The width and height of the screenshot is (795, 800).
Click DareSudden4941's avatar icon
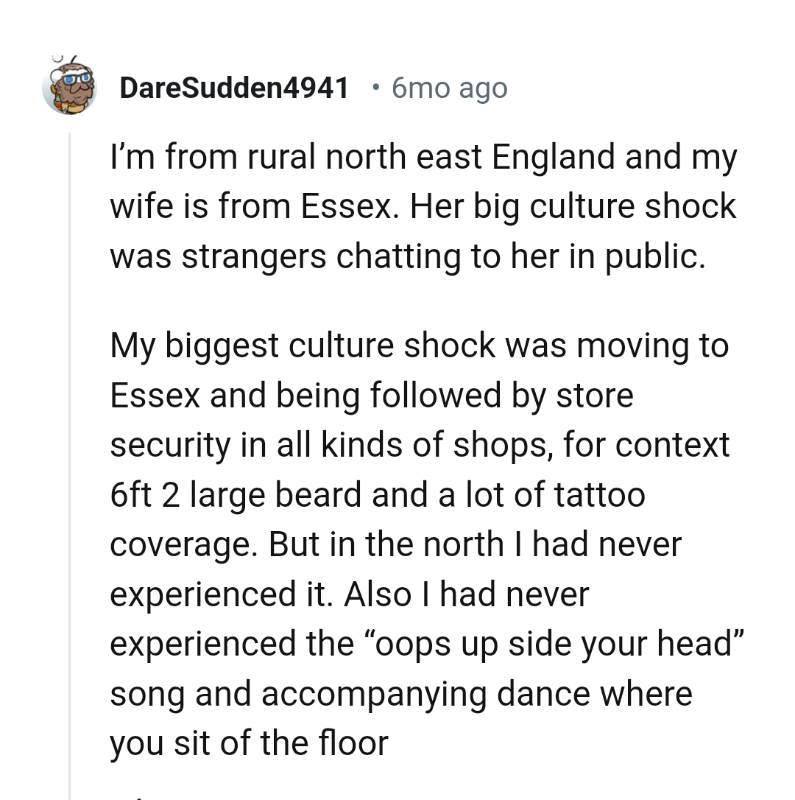click(69, 87)
